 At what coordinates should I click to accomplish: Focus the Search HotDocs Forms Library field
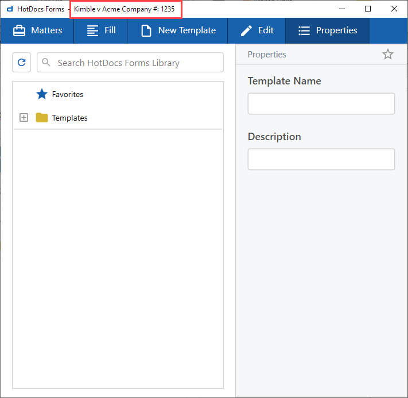[130, 62]
